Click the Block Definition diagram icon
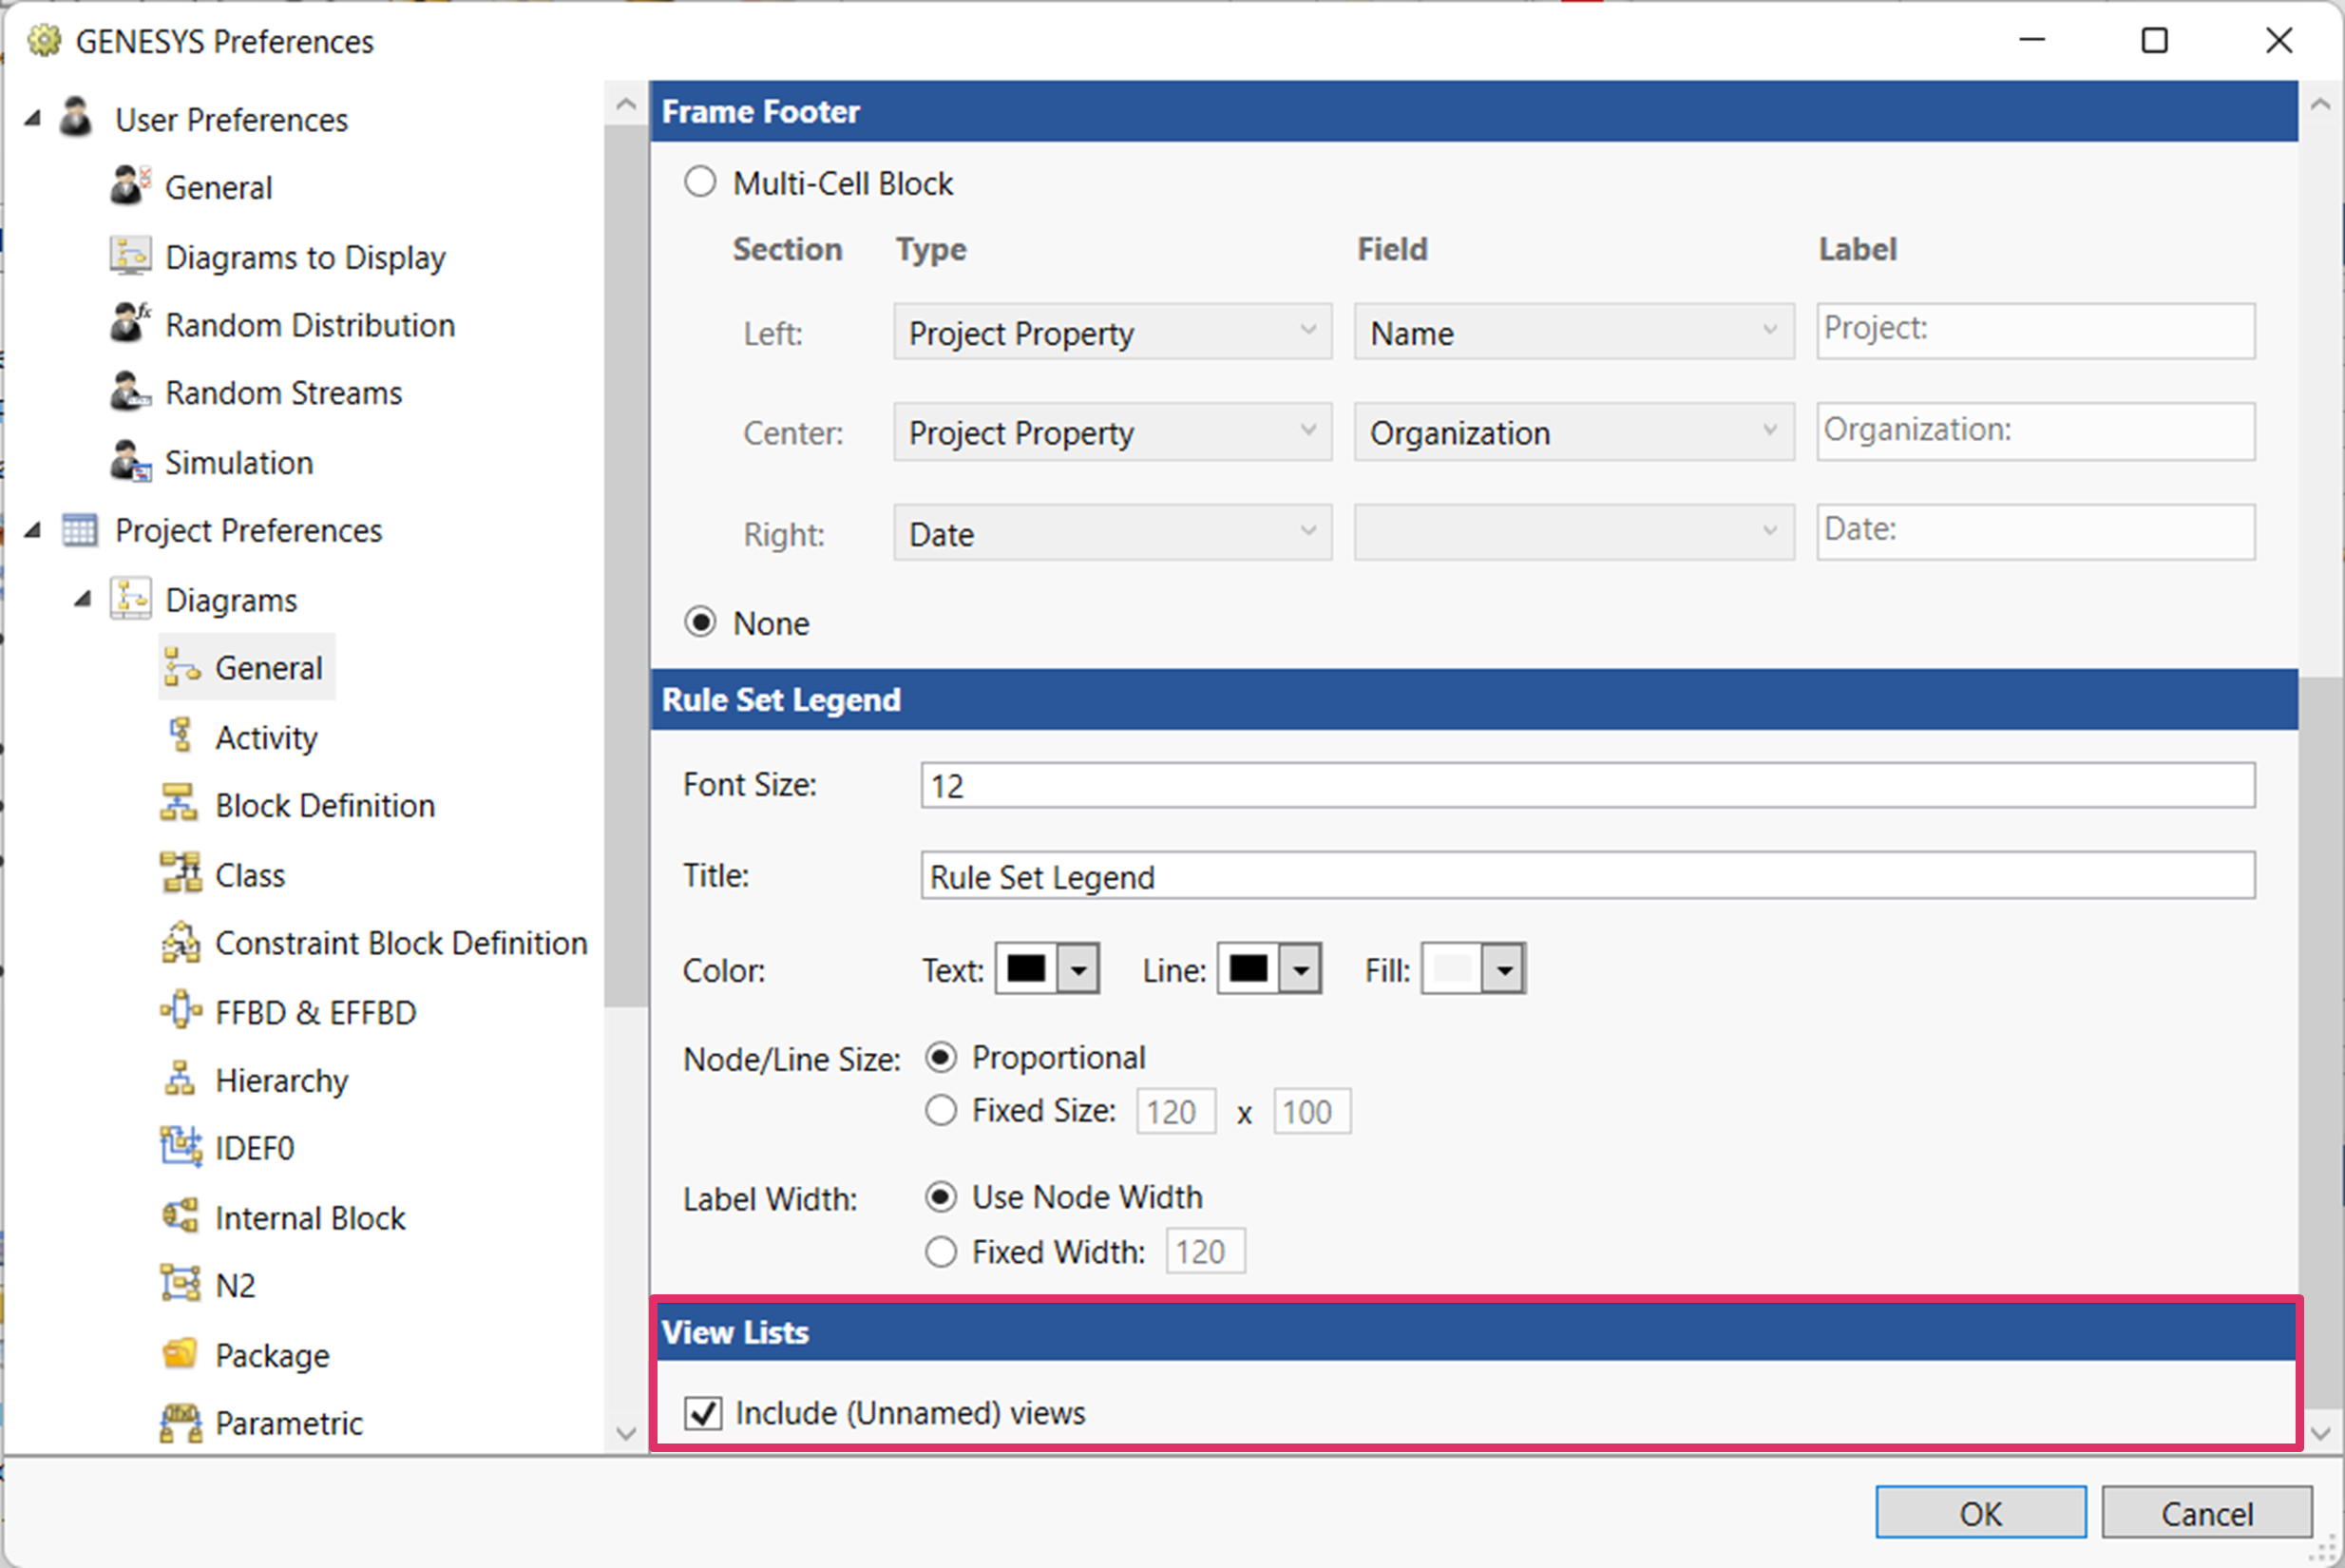Image resolution: width=2345 pixels, height=1568 pixels. pyautogui.click(x=180, y=805)
